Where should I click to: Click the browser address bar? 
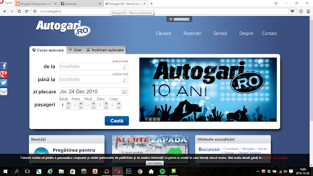coord(160,11)
